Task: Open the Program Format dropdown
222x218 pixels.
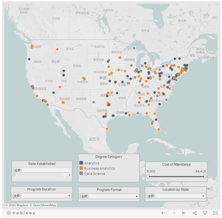Action: pyautogui.click(x=109, y=196)
